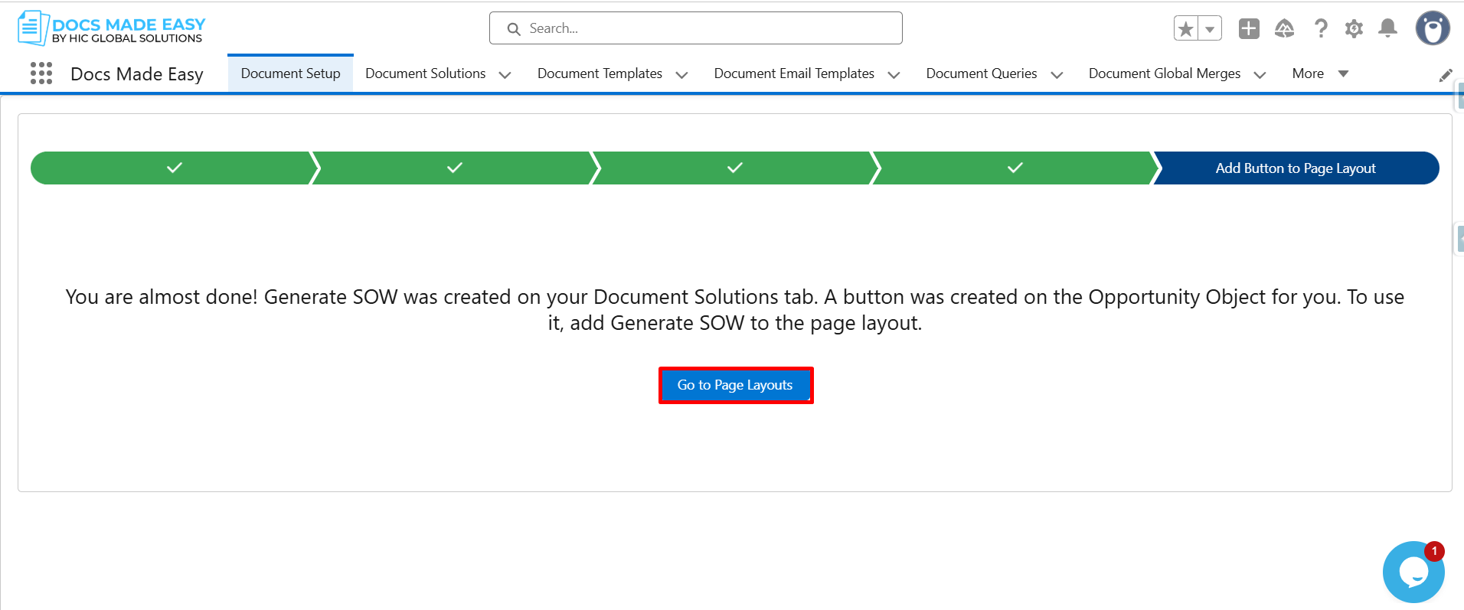Select the Document Setup tab

[290, 73]
